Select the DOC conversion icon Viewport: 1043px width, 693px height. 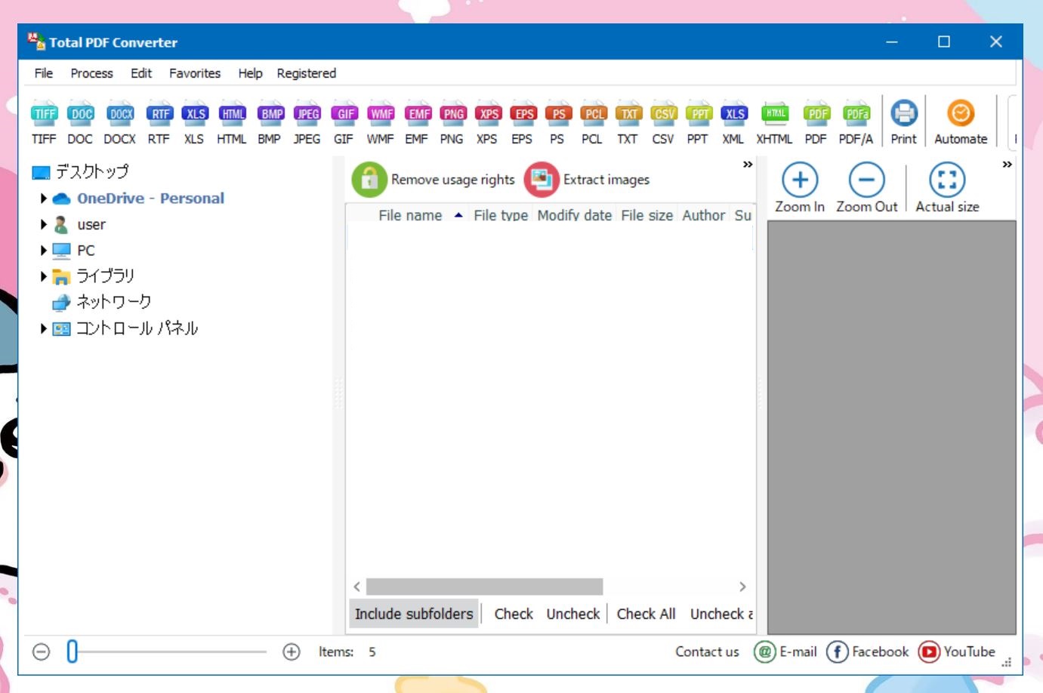click(x=80, y=122)
